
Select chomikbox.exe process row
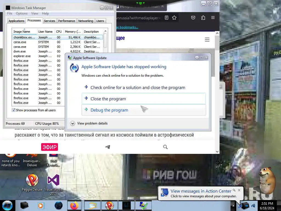point(58,37)
